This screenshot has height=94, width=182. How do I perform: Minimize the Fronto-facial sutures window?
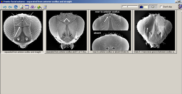[x=177, y=2]
